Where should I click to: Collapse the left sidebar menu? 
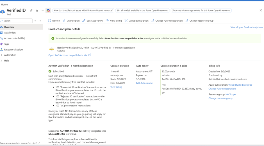(40, 21)
